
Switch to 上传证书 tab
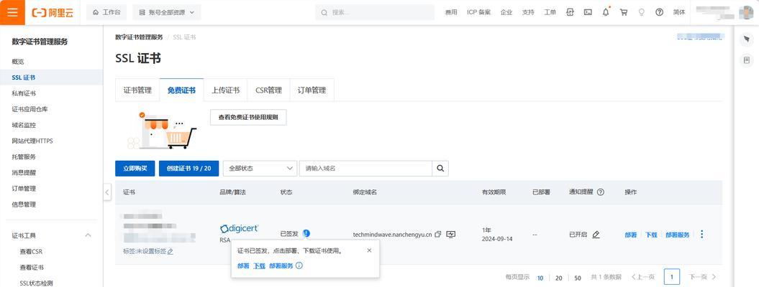click(x=226, y=90)
